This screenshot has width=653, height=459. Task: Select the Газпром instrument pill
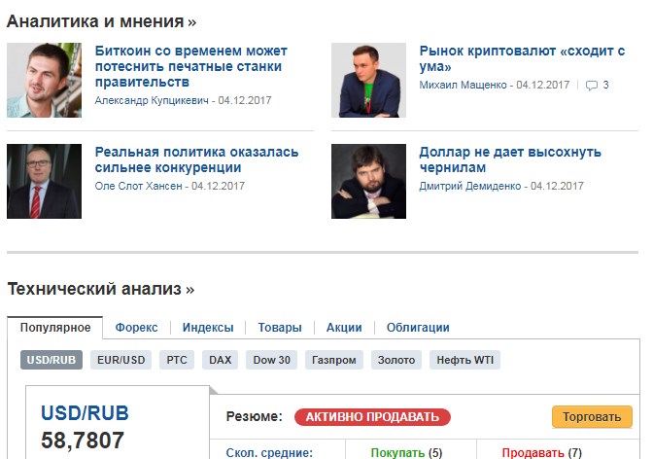pos(334,360)
